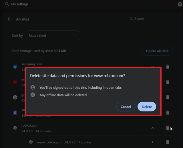
Task: Collapse the roblox.com group chevron
Action: 153,128
